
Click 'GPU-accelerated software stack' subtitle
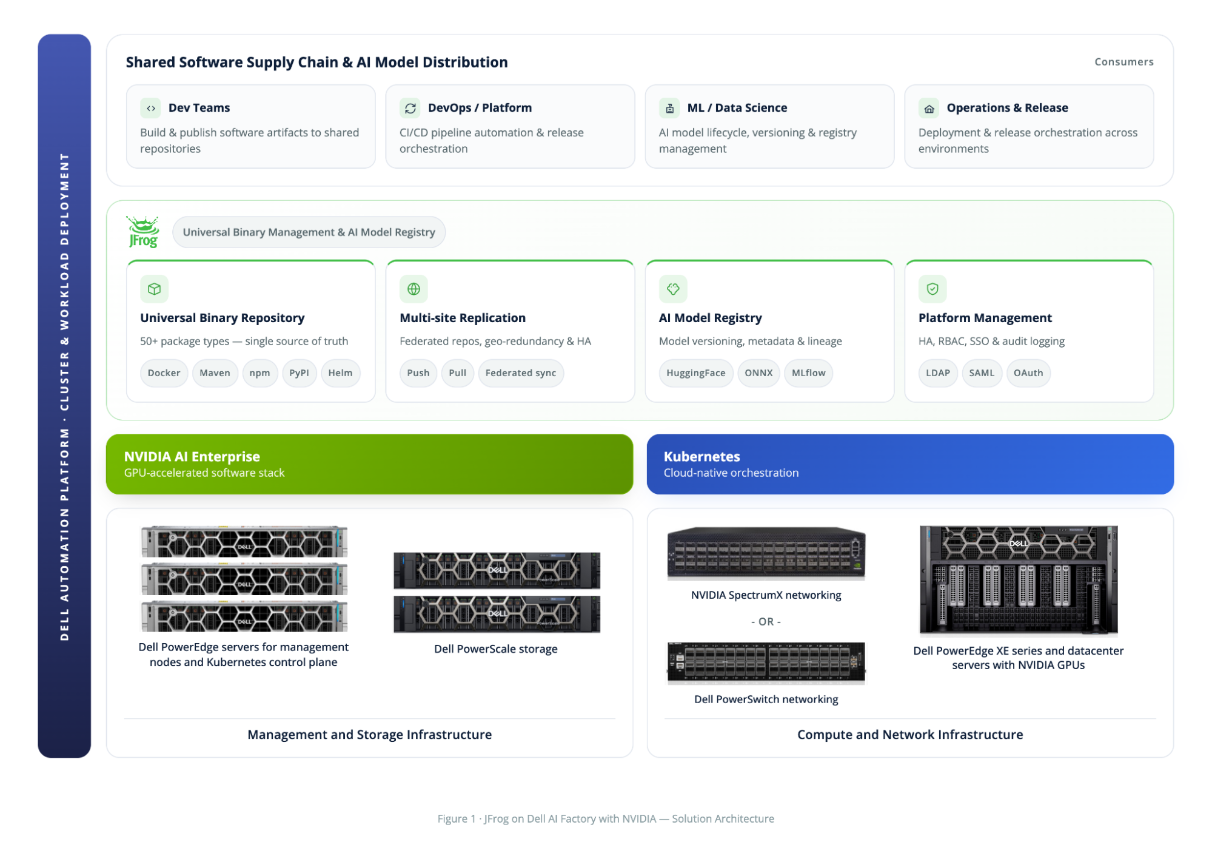(204, 473)
